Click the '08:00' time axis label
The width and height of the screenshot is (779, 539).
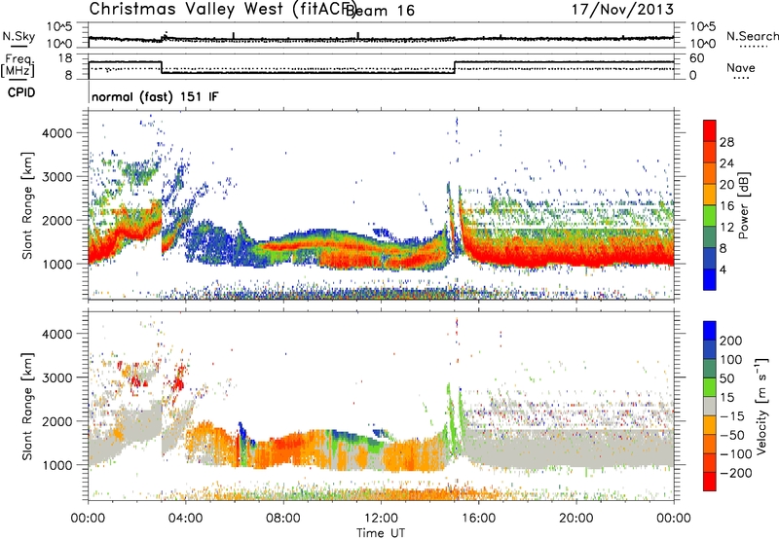tap(283, 519)
